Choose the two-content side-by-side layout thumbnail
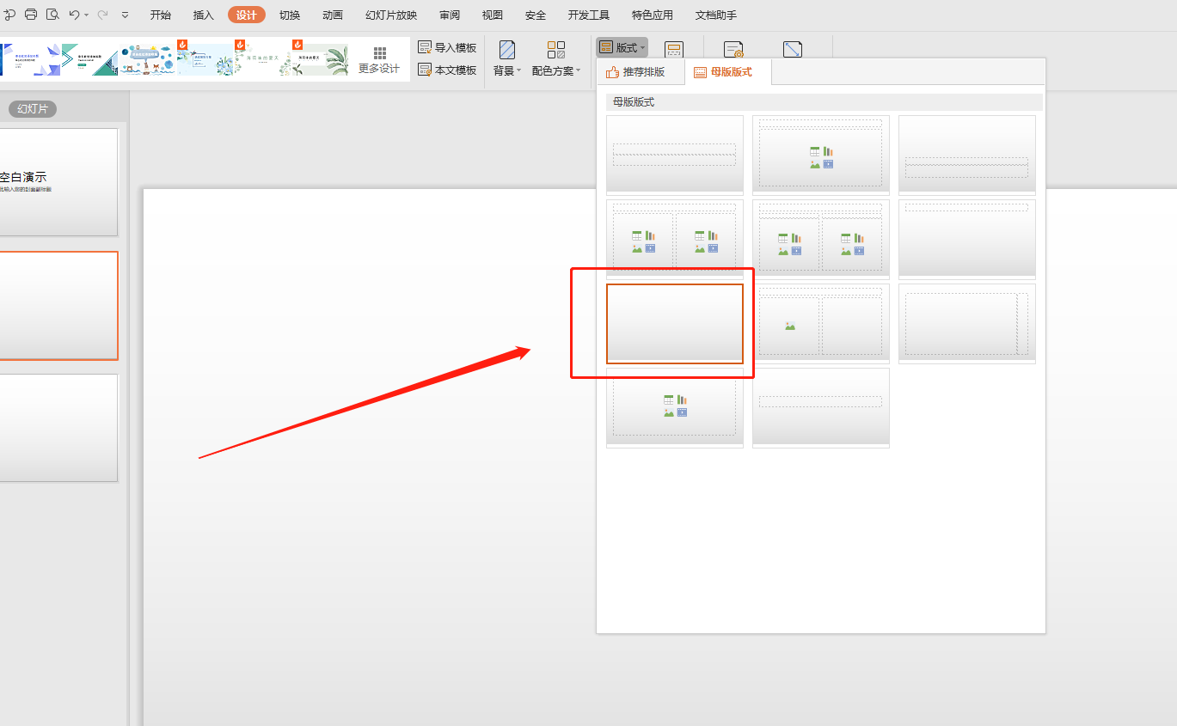 point(675,238)
